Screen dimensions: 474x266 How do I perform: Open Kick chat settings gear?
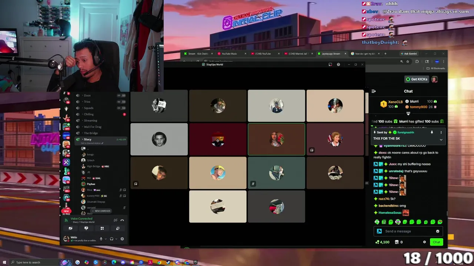424,242
